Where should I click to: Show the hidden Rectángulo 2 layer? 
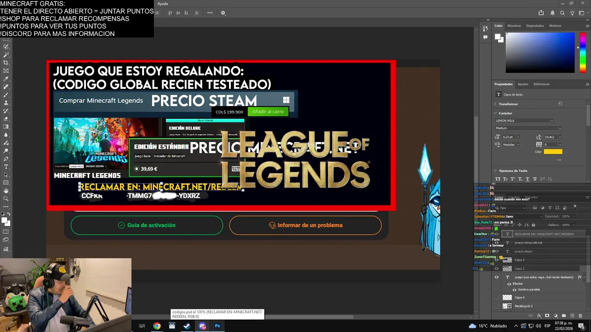(x=497, y=306)
